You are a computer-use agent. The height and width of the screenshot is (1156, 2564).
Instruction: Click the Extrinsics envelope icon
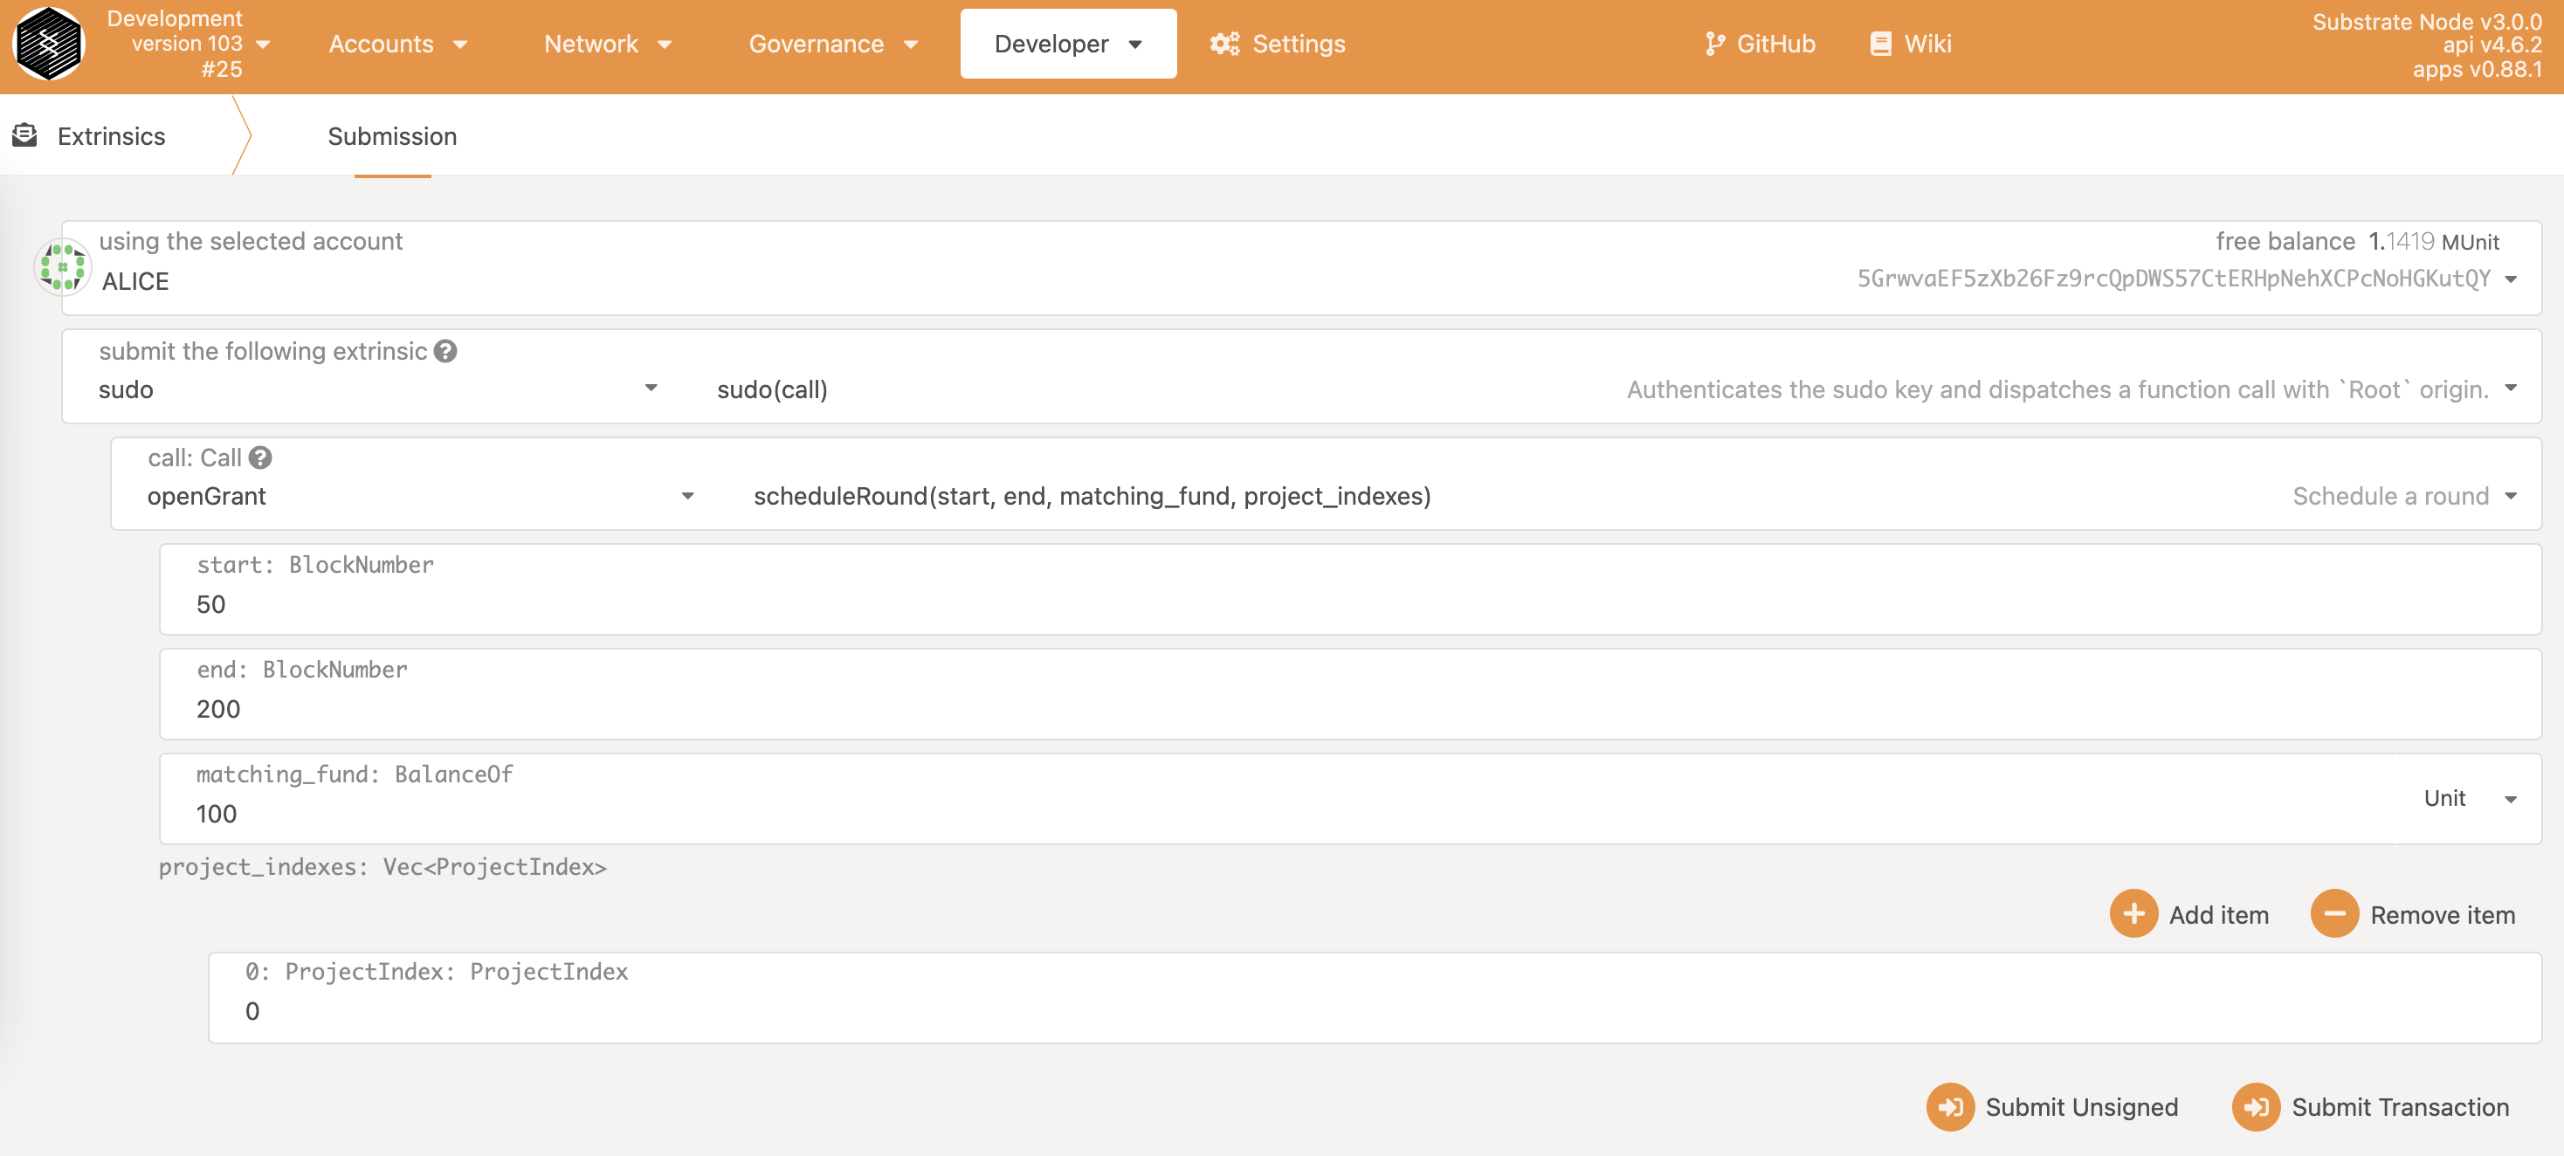tap(24, 135)
